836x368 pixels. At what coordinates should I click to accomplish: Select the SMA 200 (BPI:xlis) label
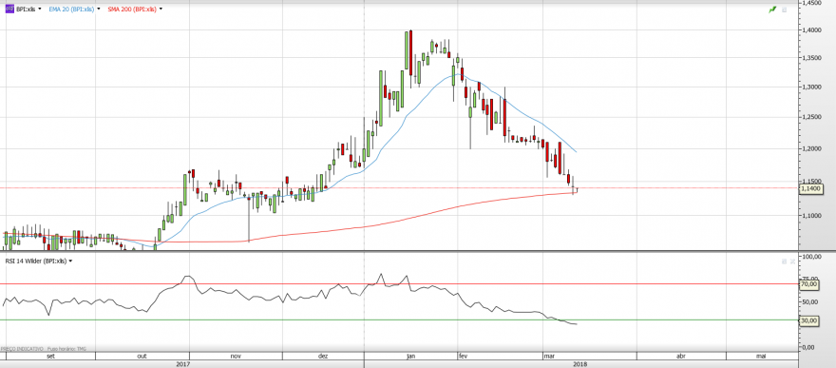(x=133, y=10)
